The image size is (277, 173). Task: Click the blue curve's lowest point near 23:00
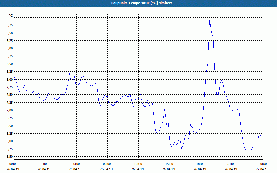tap(249, 153)
